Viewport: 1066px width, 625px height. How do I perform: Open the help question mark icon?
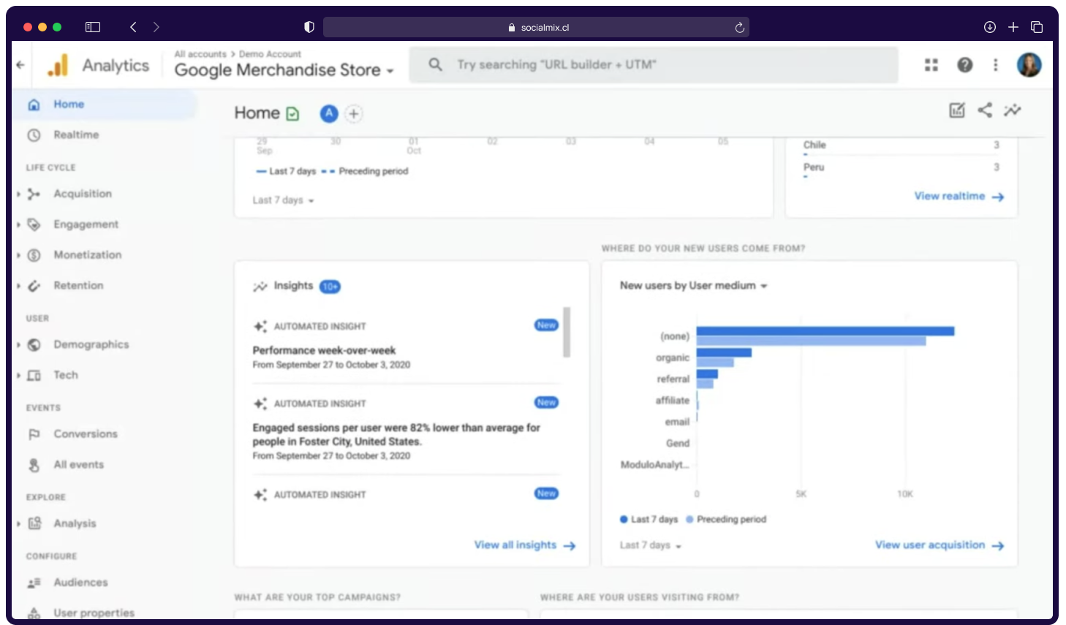pos(965,65)
